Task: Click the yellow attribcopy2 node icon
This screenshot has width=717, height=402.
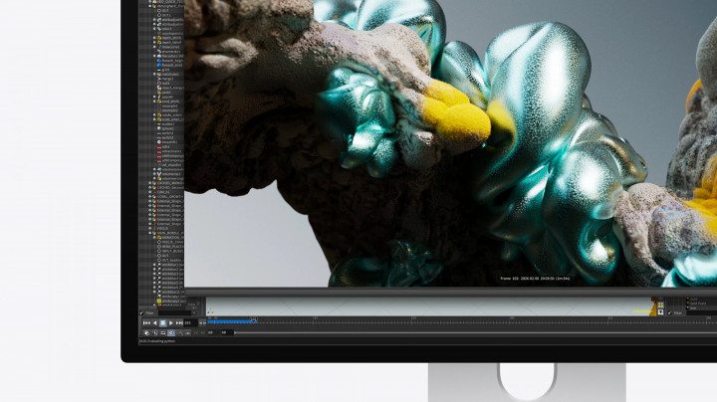Action: point(159,301)
